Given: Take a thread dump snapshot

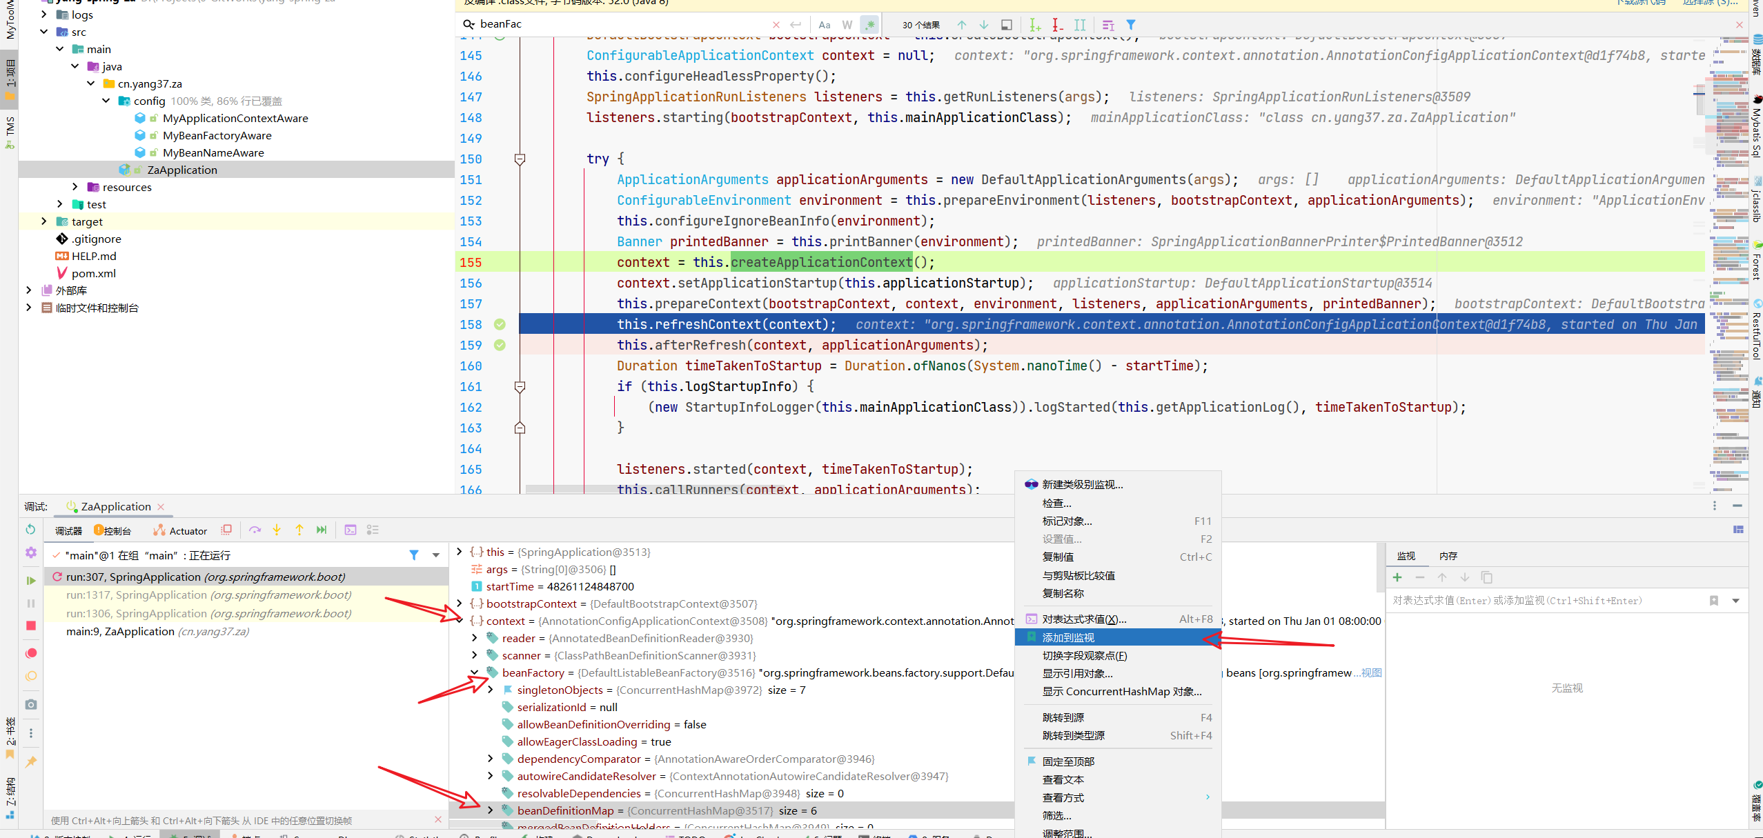Looking at the screenshot, I should click(30, 704).
